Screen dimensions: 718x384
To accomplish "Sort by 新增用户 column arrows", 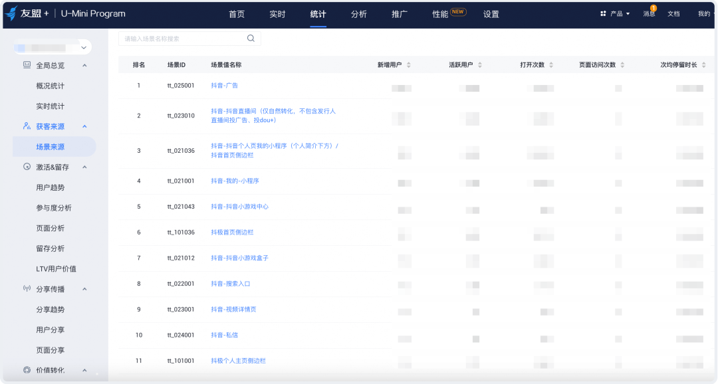I will tap(409, 65).
